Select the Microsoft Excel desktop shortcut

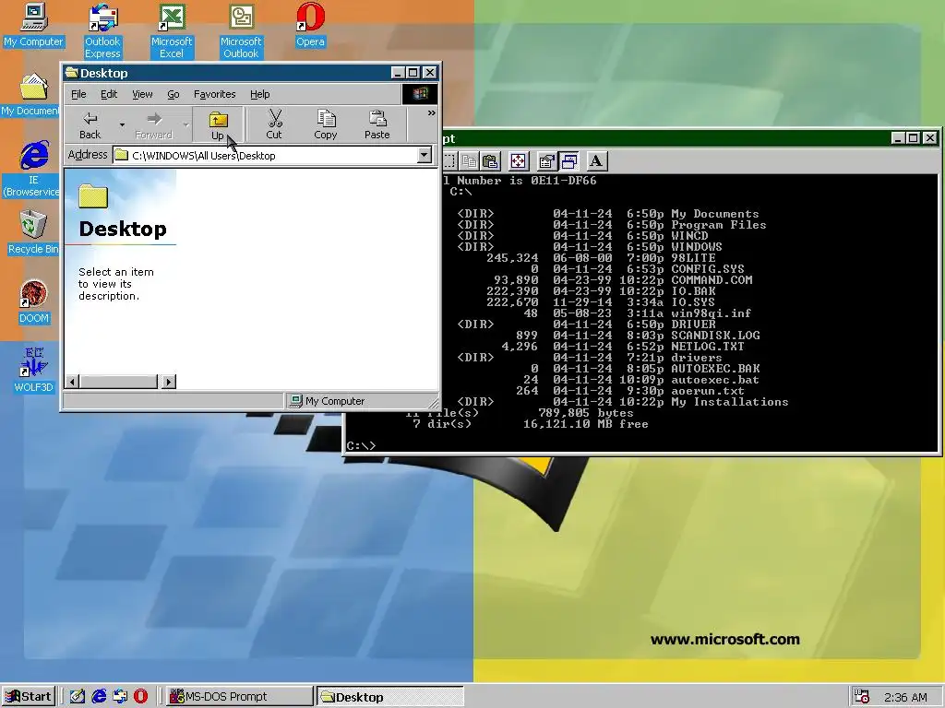(x=172, y=31)
